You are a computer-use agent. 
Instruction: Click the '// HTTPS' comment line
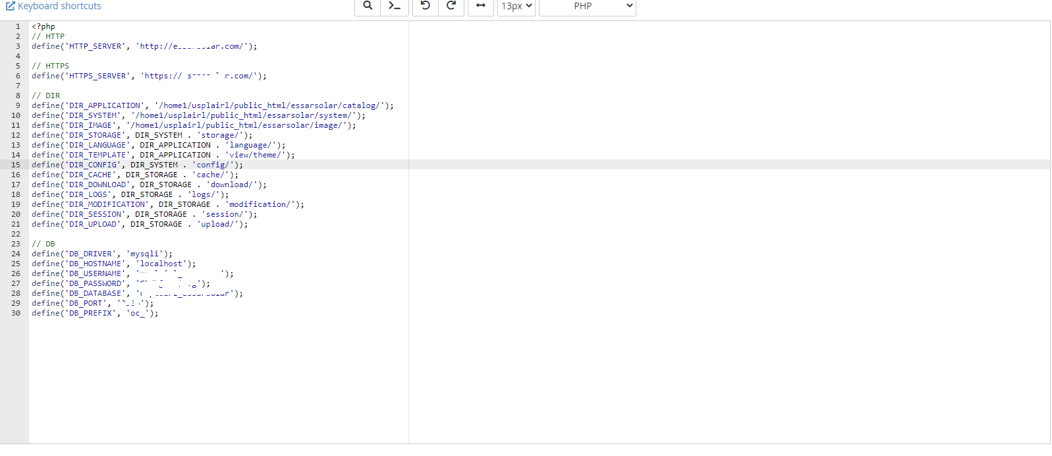pyautogui.click(x=50, y=66)
